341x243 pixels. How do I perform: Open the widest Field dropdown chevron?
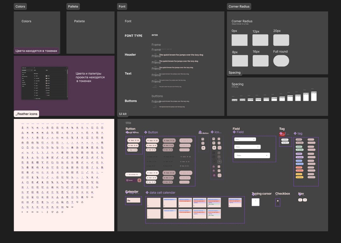[x=267, y=155]
